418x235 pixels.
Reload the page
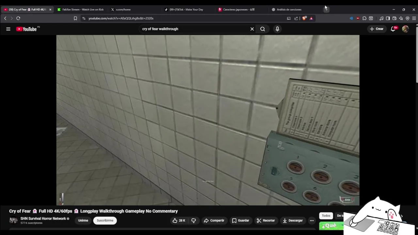[18, 18]
